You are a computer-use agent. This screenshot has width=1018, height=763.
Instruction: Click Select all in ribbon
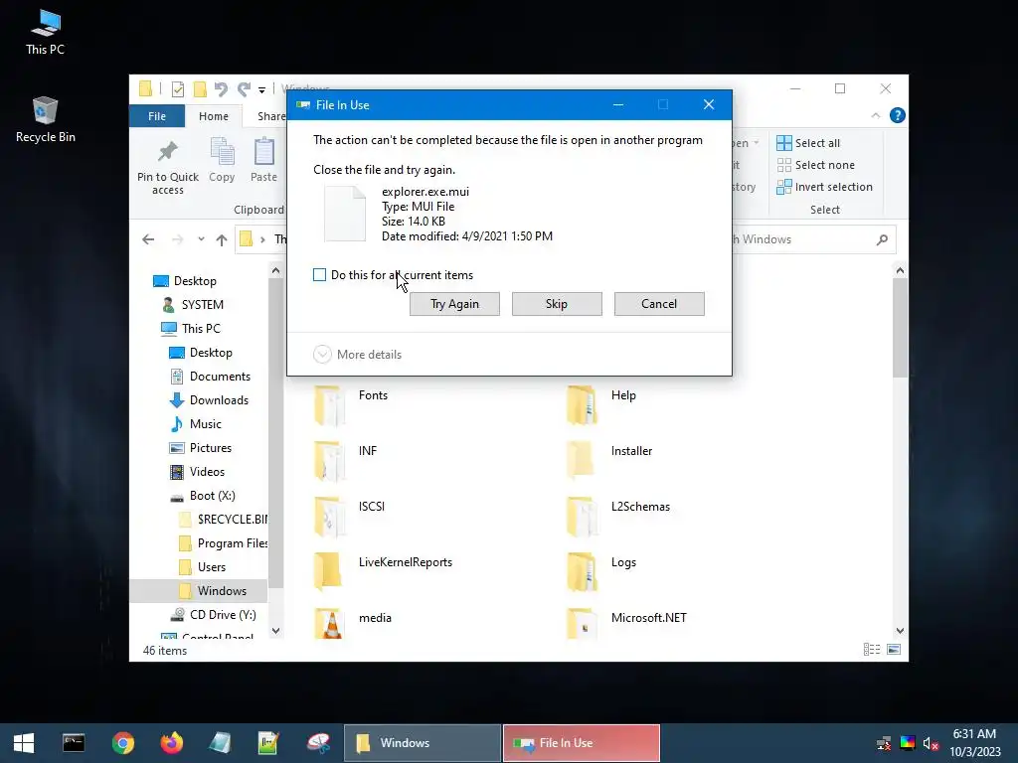click(x=808, y=143)
